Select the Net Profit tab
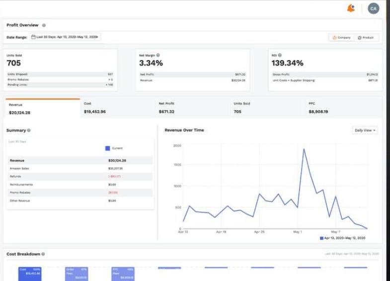The height and width of the screenshot is (281, 390). (192, 108)
